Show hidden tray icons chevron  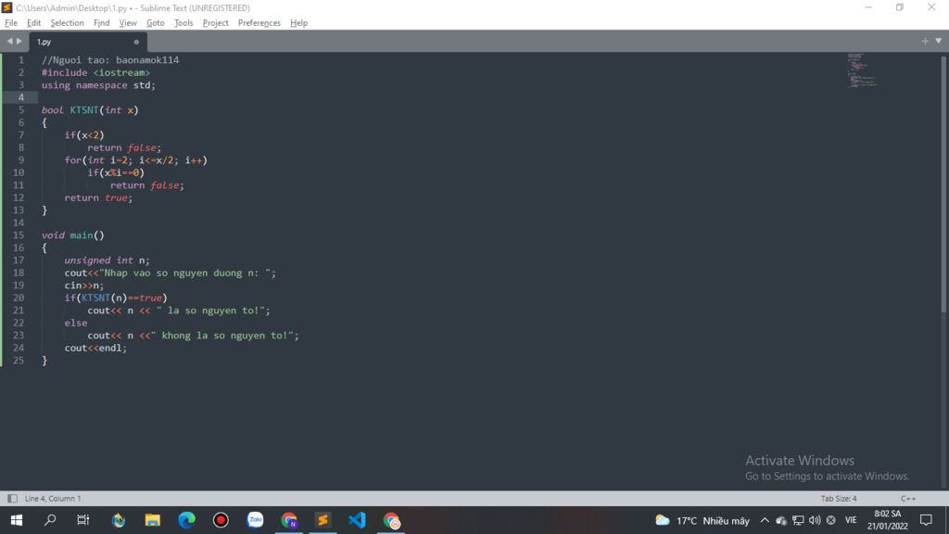click(x=765, y=520)
